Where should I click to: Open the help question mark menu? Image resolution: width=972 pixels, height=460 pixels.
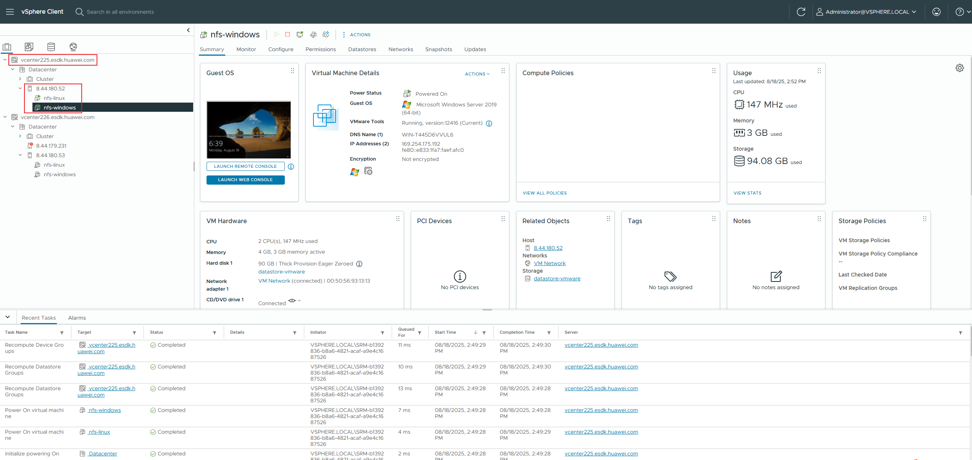point(963,12)
